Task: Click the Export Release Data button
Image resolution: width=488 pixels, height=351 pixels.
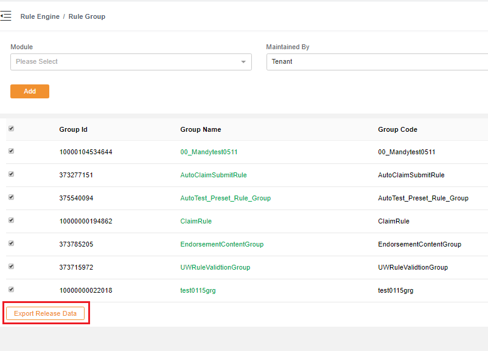Action: tap(46, 313)
